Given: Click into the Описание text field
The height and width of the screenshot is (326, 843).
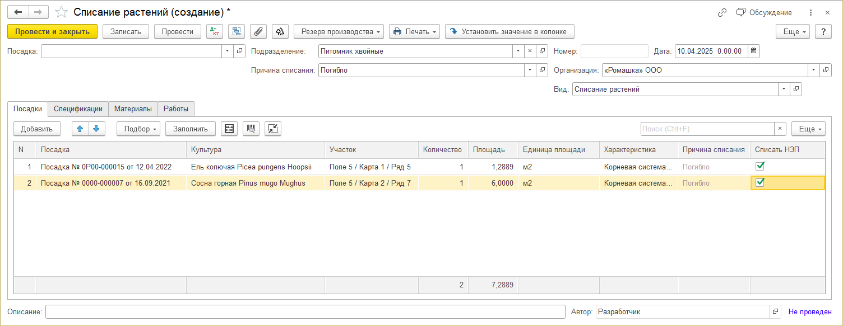Looking at the screenshot, I should click(305, 312).
